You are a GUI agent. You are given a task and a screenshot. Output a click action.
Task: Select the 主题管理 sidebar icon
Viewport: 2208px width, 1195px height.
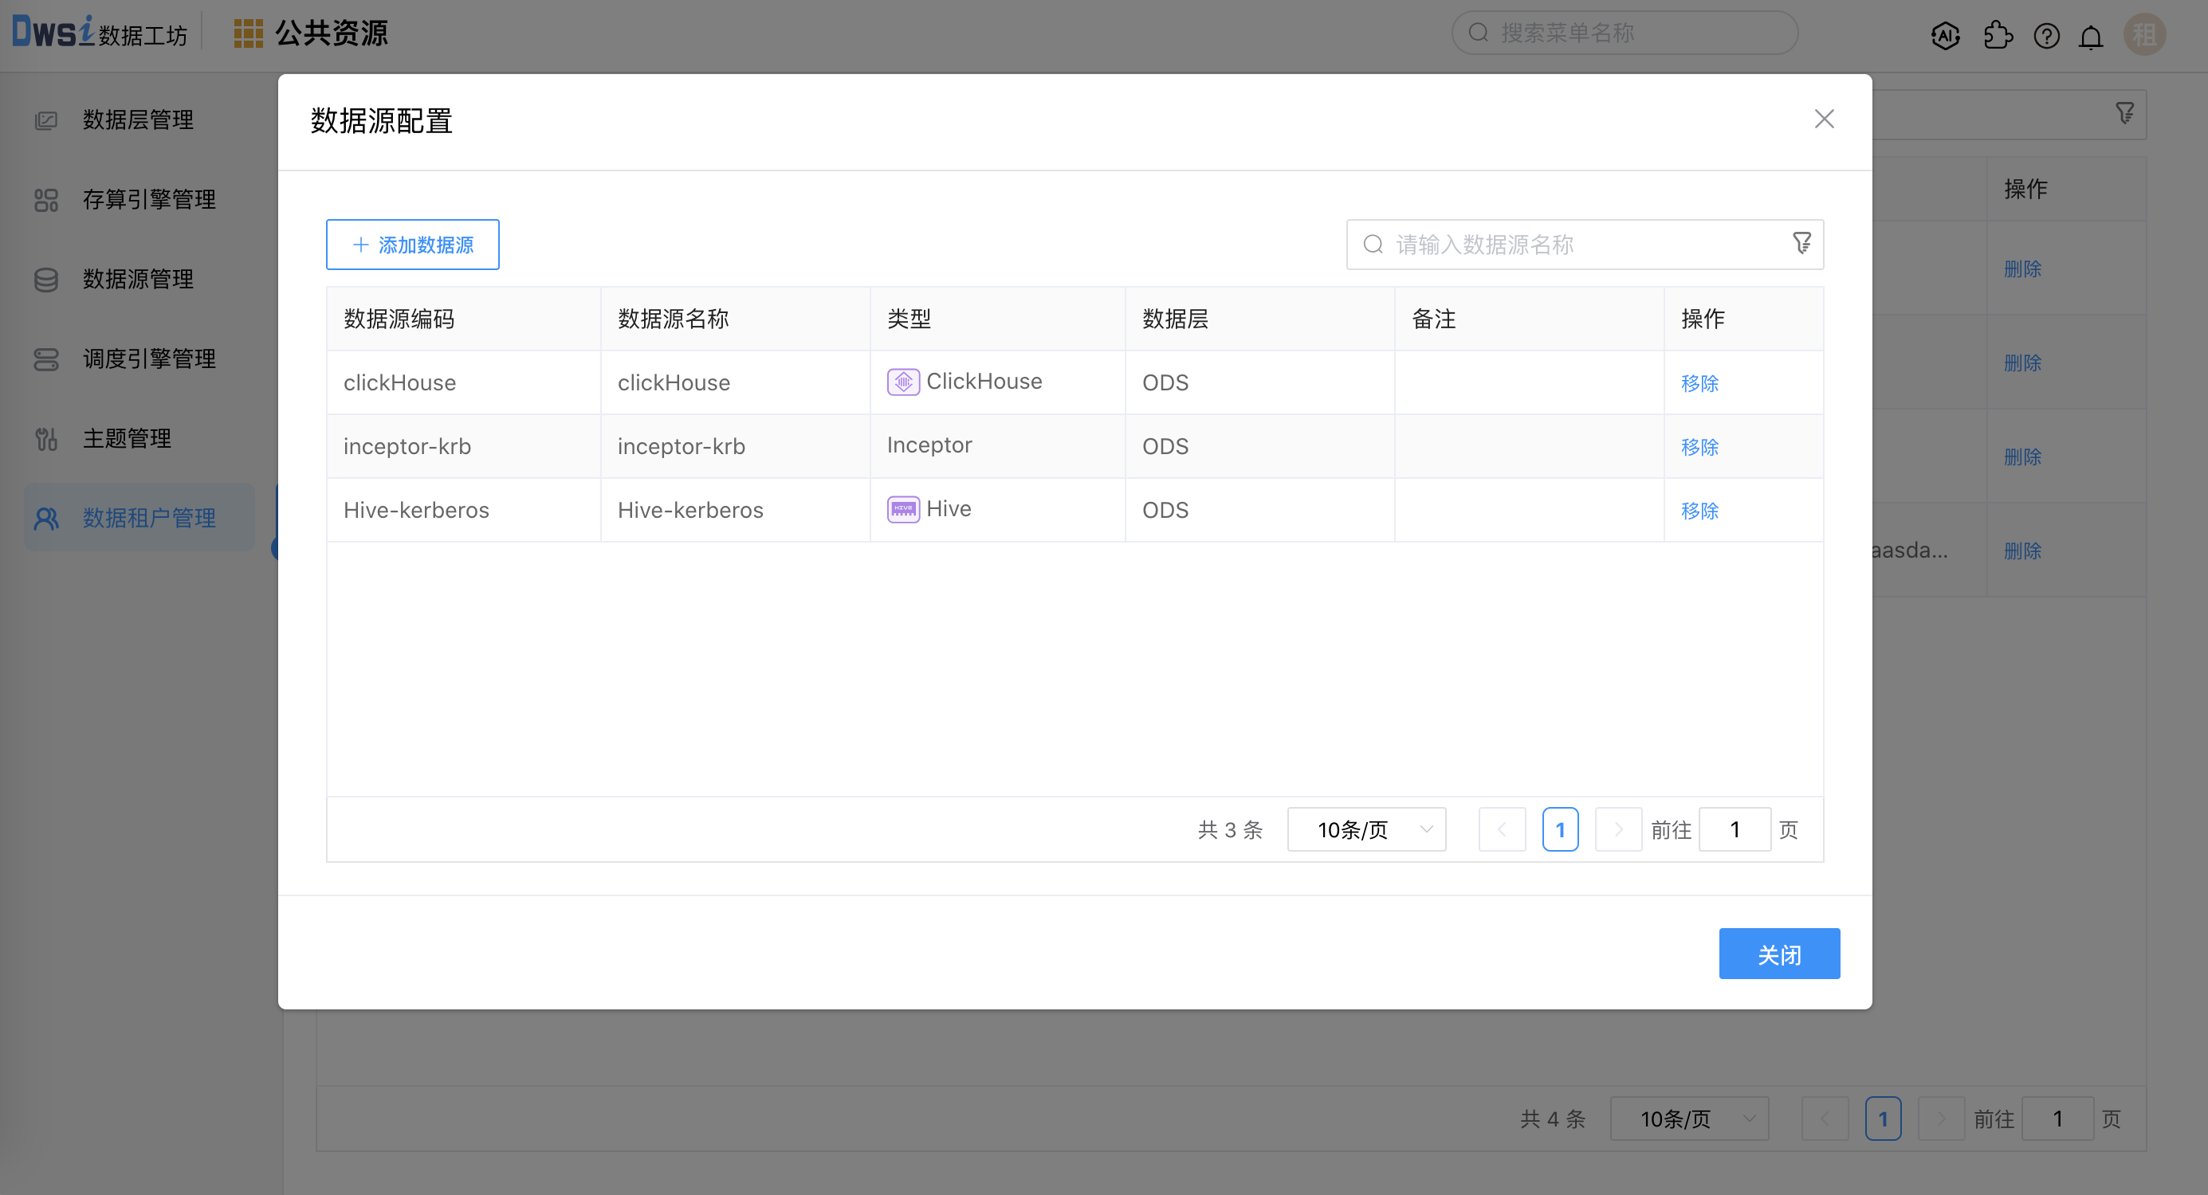point(45,439)
